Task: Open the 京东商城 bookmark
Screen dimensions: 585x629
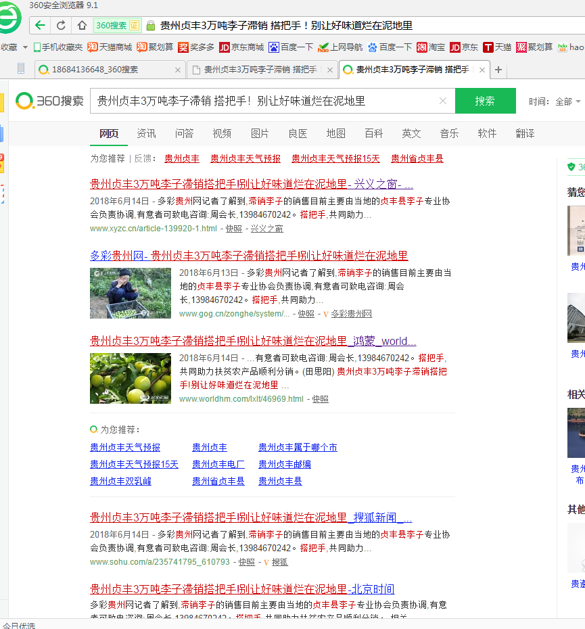Action: 241,47
